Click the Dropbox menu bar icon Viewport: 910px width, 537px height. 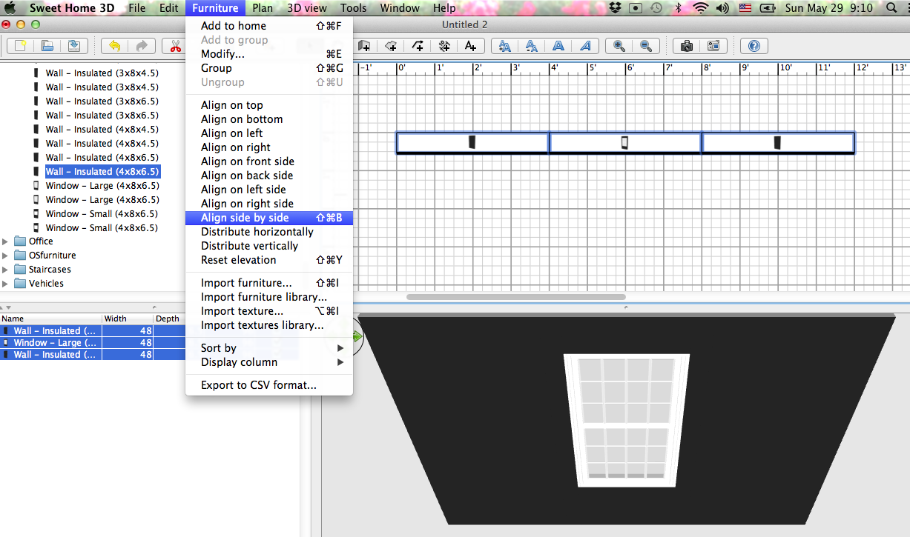coord(616,8)
